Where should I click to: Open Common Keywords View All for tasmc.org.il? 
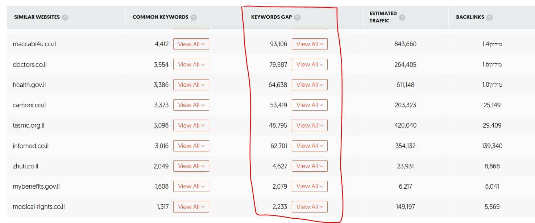[x=191, y=125]
